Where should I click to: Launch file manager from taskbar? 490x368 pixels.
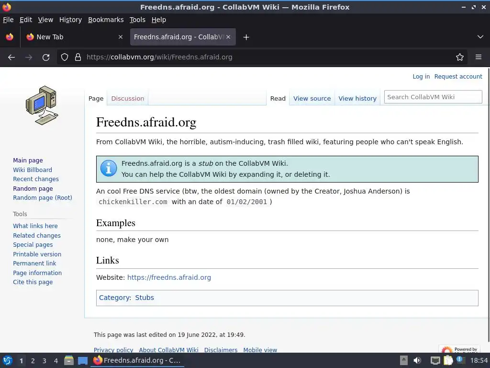tap(69, 361)
